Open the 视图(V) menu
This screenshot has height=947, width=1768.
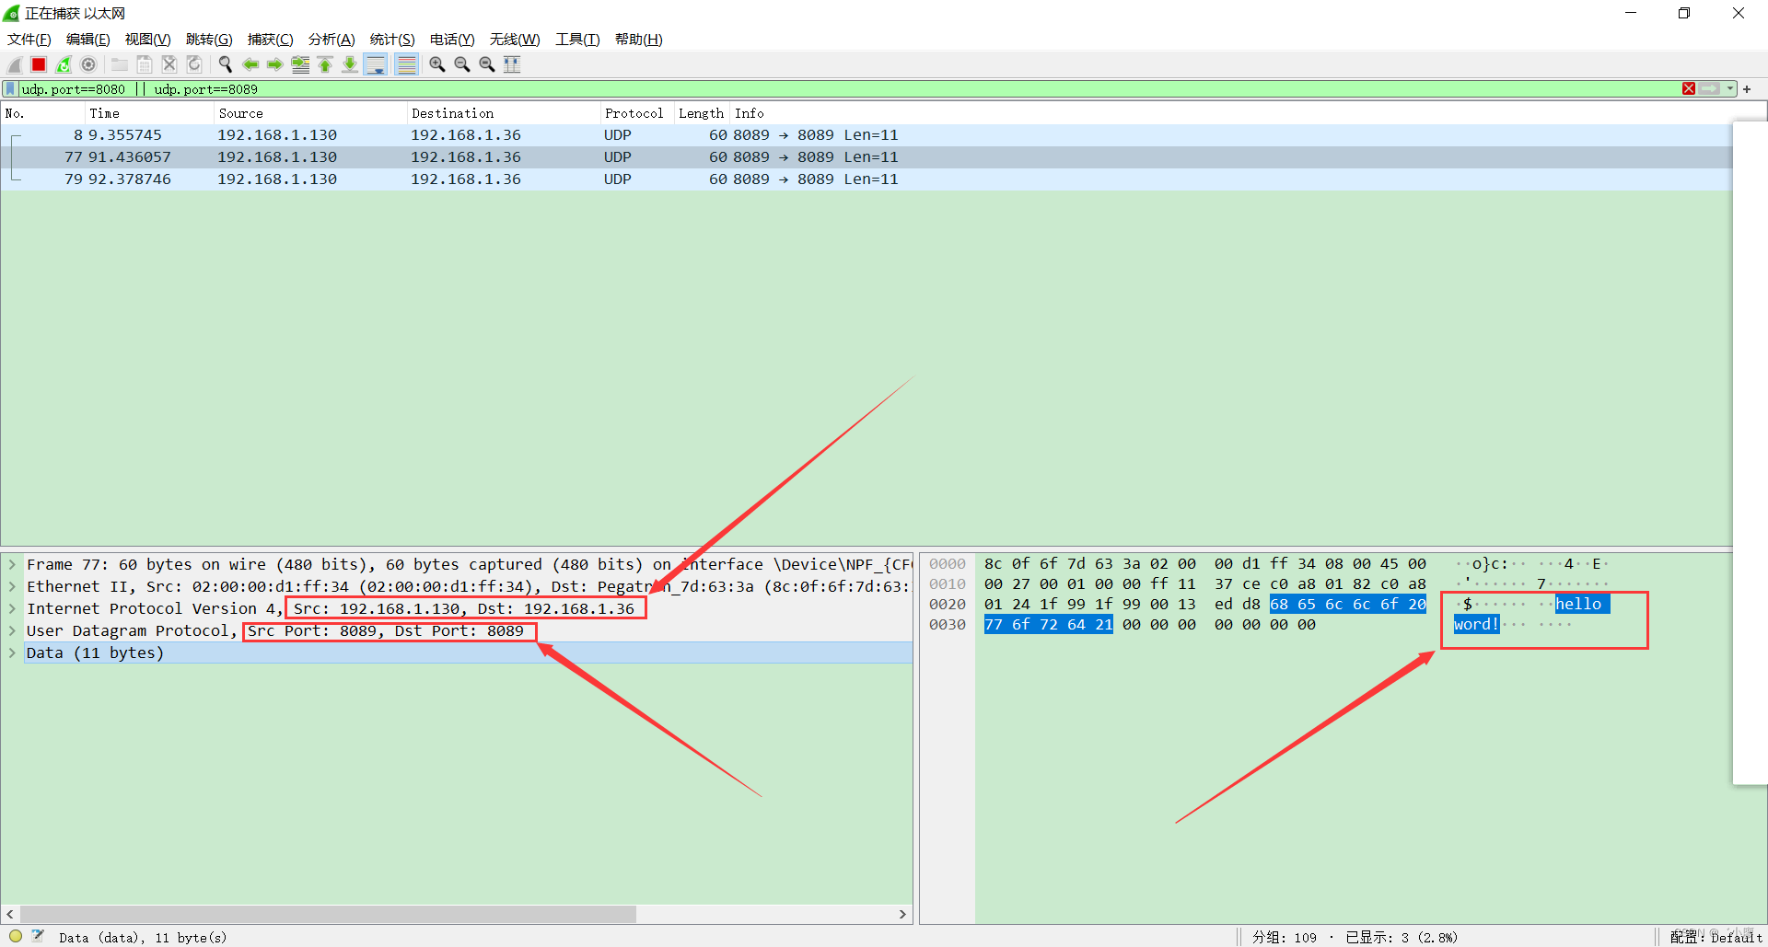(x=148, y=40)
